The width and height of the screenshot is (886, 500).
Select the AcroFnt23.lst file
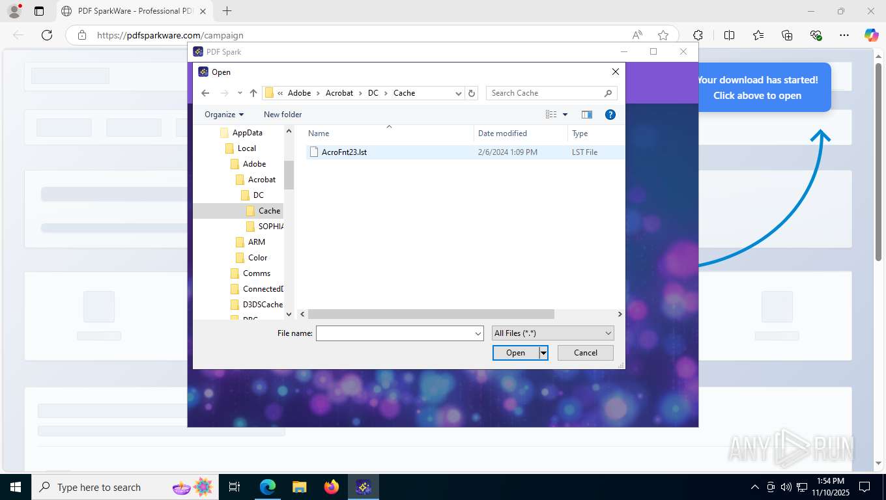(x=344, y=152)
